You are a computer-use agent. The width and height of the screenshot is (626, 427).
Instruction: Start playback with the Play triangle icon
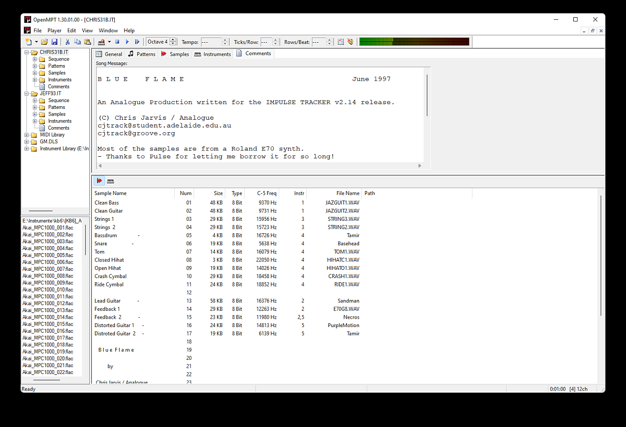[x=127, y=42]
